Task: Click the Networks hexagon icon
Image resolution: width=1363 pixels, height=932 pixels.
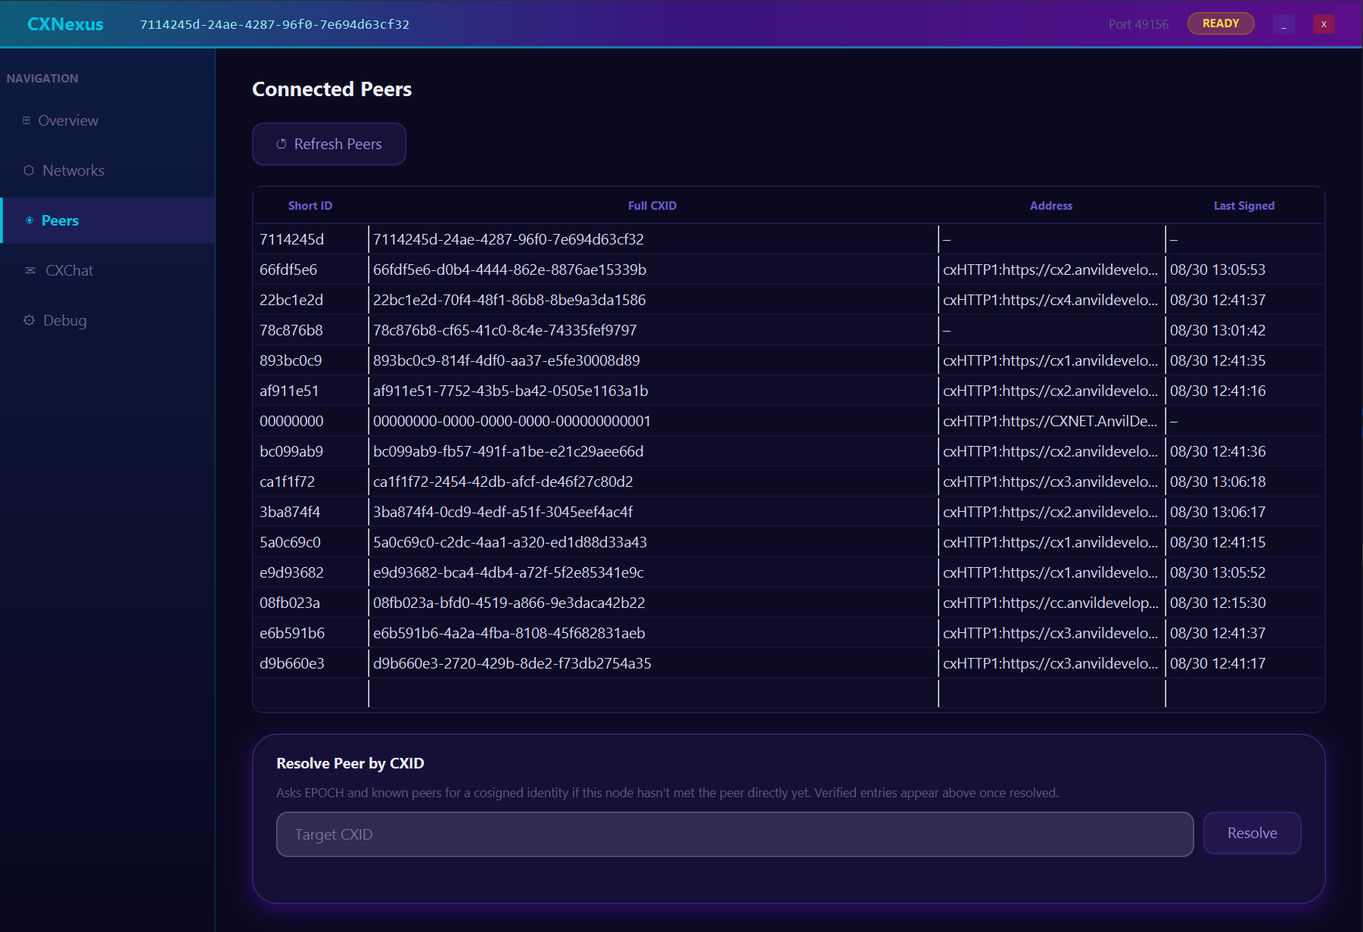Action: (x=29, y=170)
